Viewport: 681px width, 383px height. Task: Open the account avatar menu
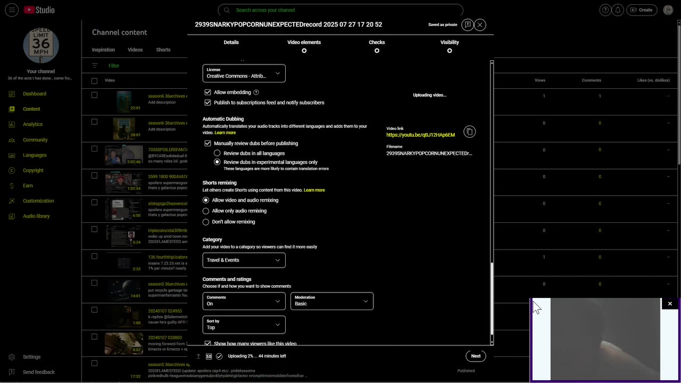pyautogui.click(x=668, y=10)
